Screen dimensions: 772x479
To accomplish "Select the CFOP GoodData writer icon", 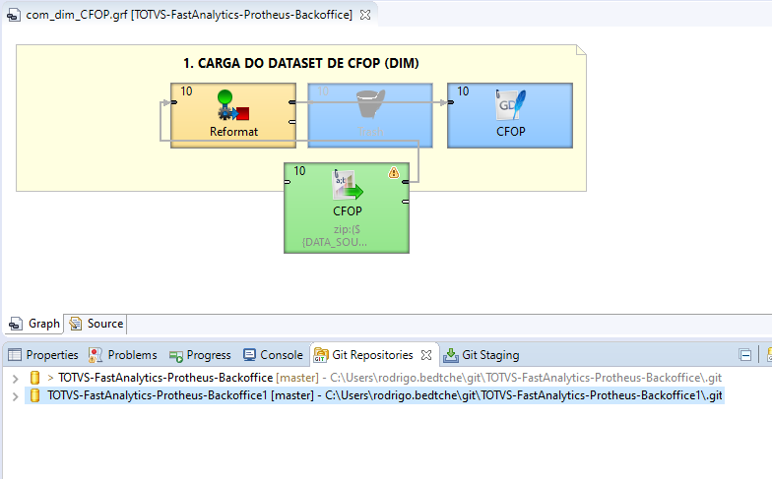I will click(510, 104).
